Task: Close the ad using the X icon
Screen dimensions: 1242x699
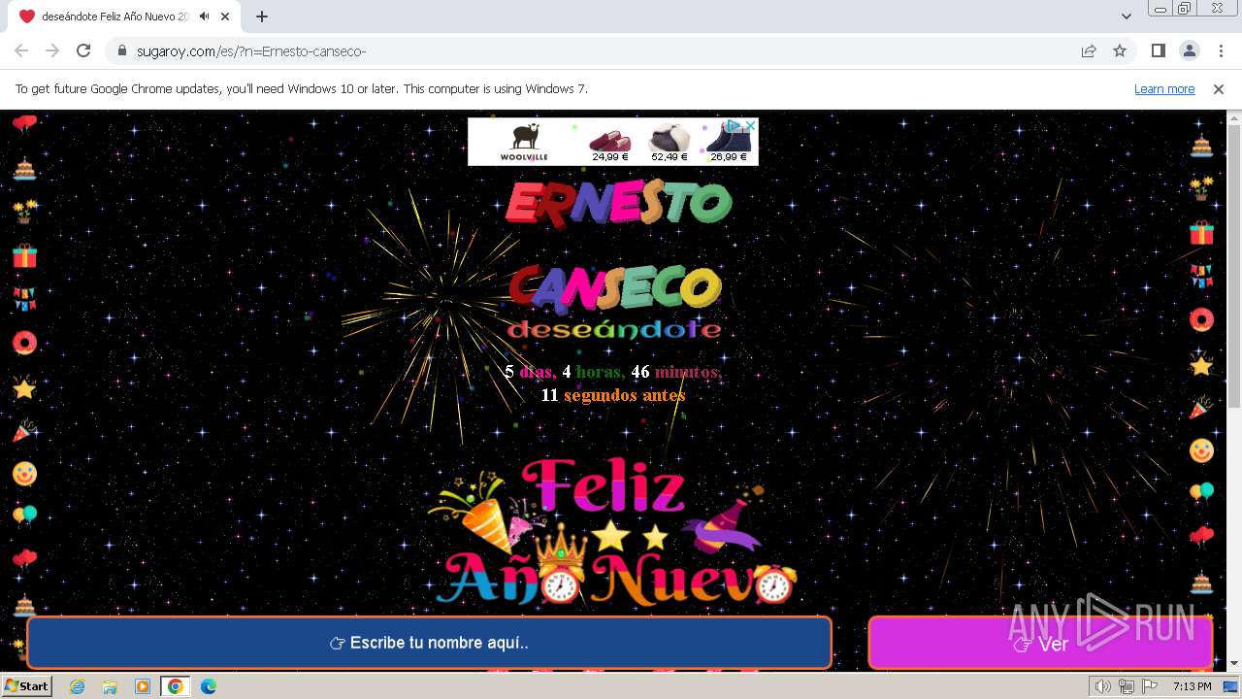Action: pyautogui.click(x=750, y=125)
